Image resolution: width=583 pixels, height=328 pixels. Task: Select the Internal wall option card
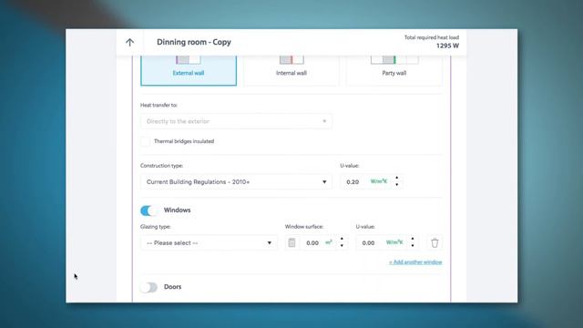(x=291, y=70)
